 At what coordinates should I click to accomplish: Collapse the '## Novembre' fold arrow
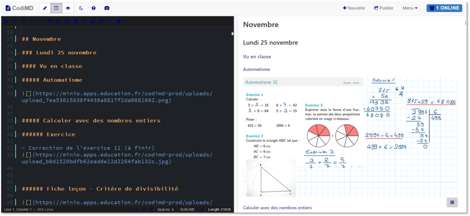pos(19,39)
